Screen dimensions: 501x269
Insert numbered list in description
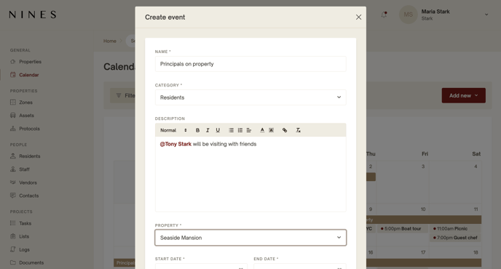(240, 130)
